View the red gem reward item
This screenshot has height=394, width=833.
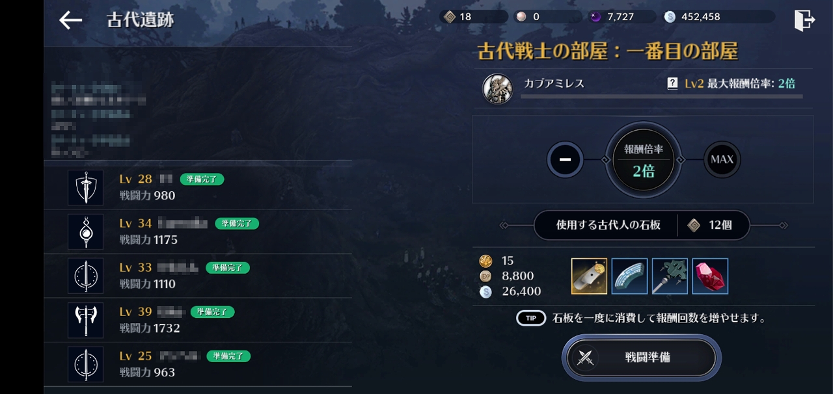pos(710,276)
